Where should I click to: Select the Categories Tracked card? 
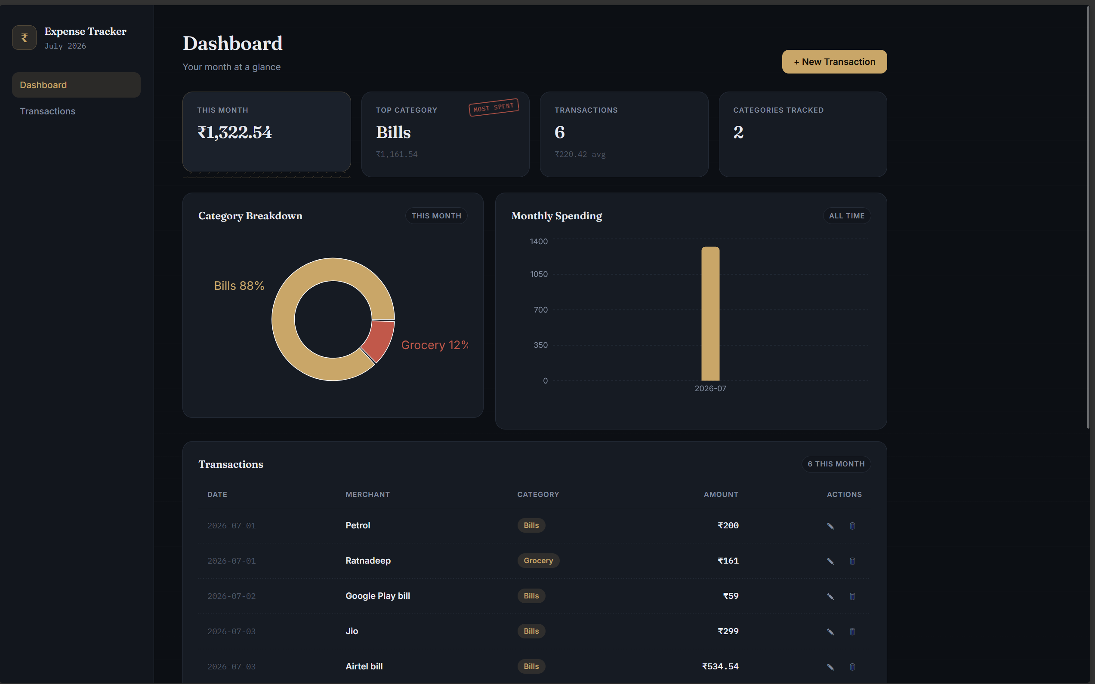802,135
